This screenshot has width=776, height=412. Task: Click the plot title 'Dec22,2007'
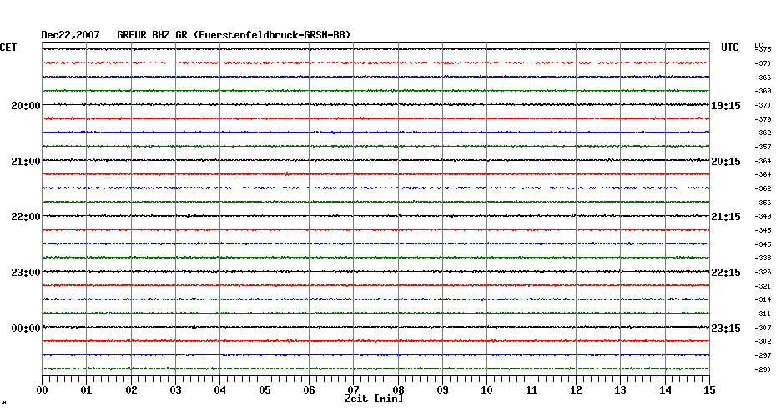click(x=70, y=35)
